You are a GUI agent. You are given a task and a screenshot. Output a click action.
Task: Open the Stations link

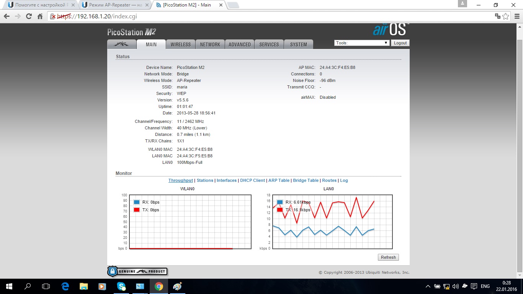point(205,180)
